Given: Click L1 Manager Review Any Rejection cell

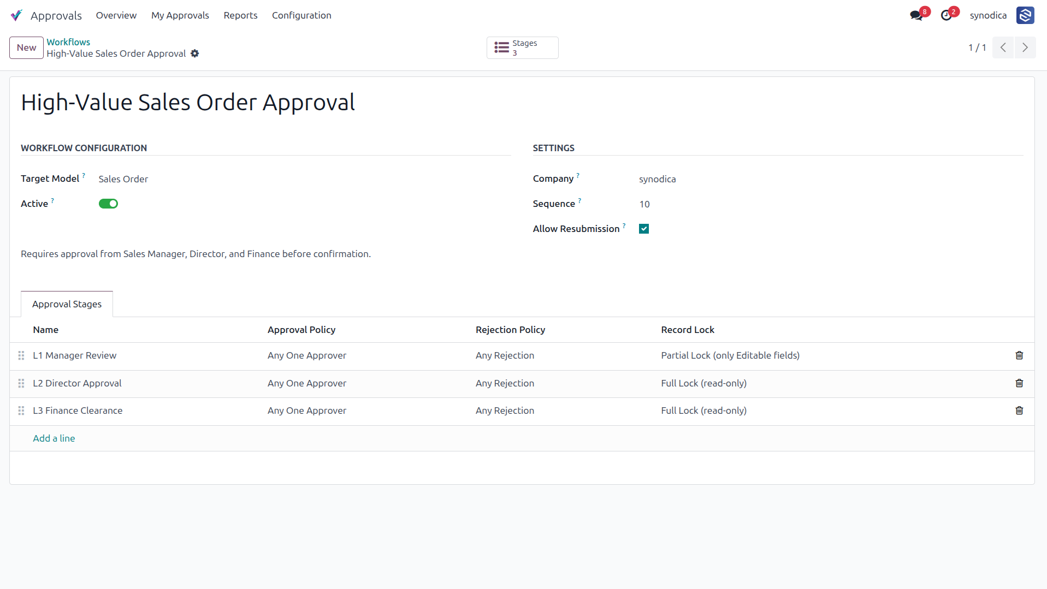Looking at the screenshot, I should pos(505,355).
